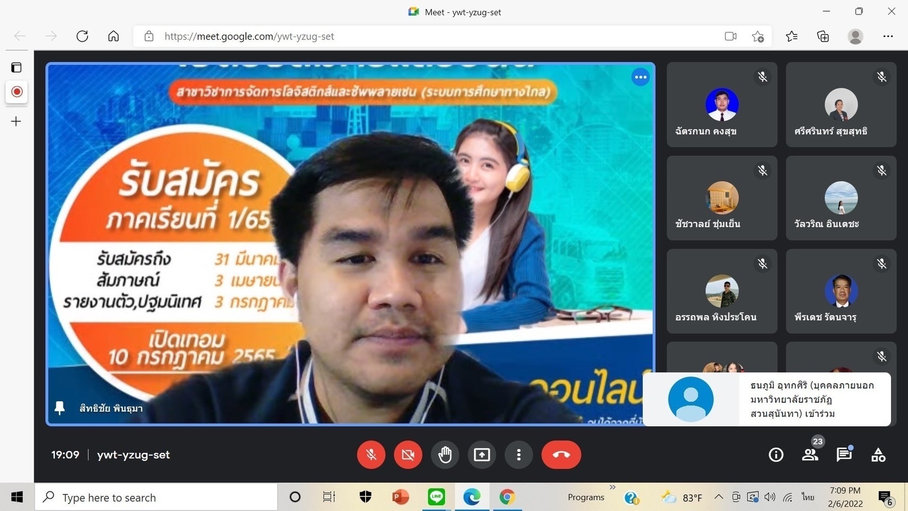The height and width of the screenshot is (511, 908).
Task: Show the participants list with 23 people
Action: point(810,455)
